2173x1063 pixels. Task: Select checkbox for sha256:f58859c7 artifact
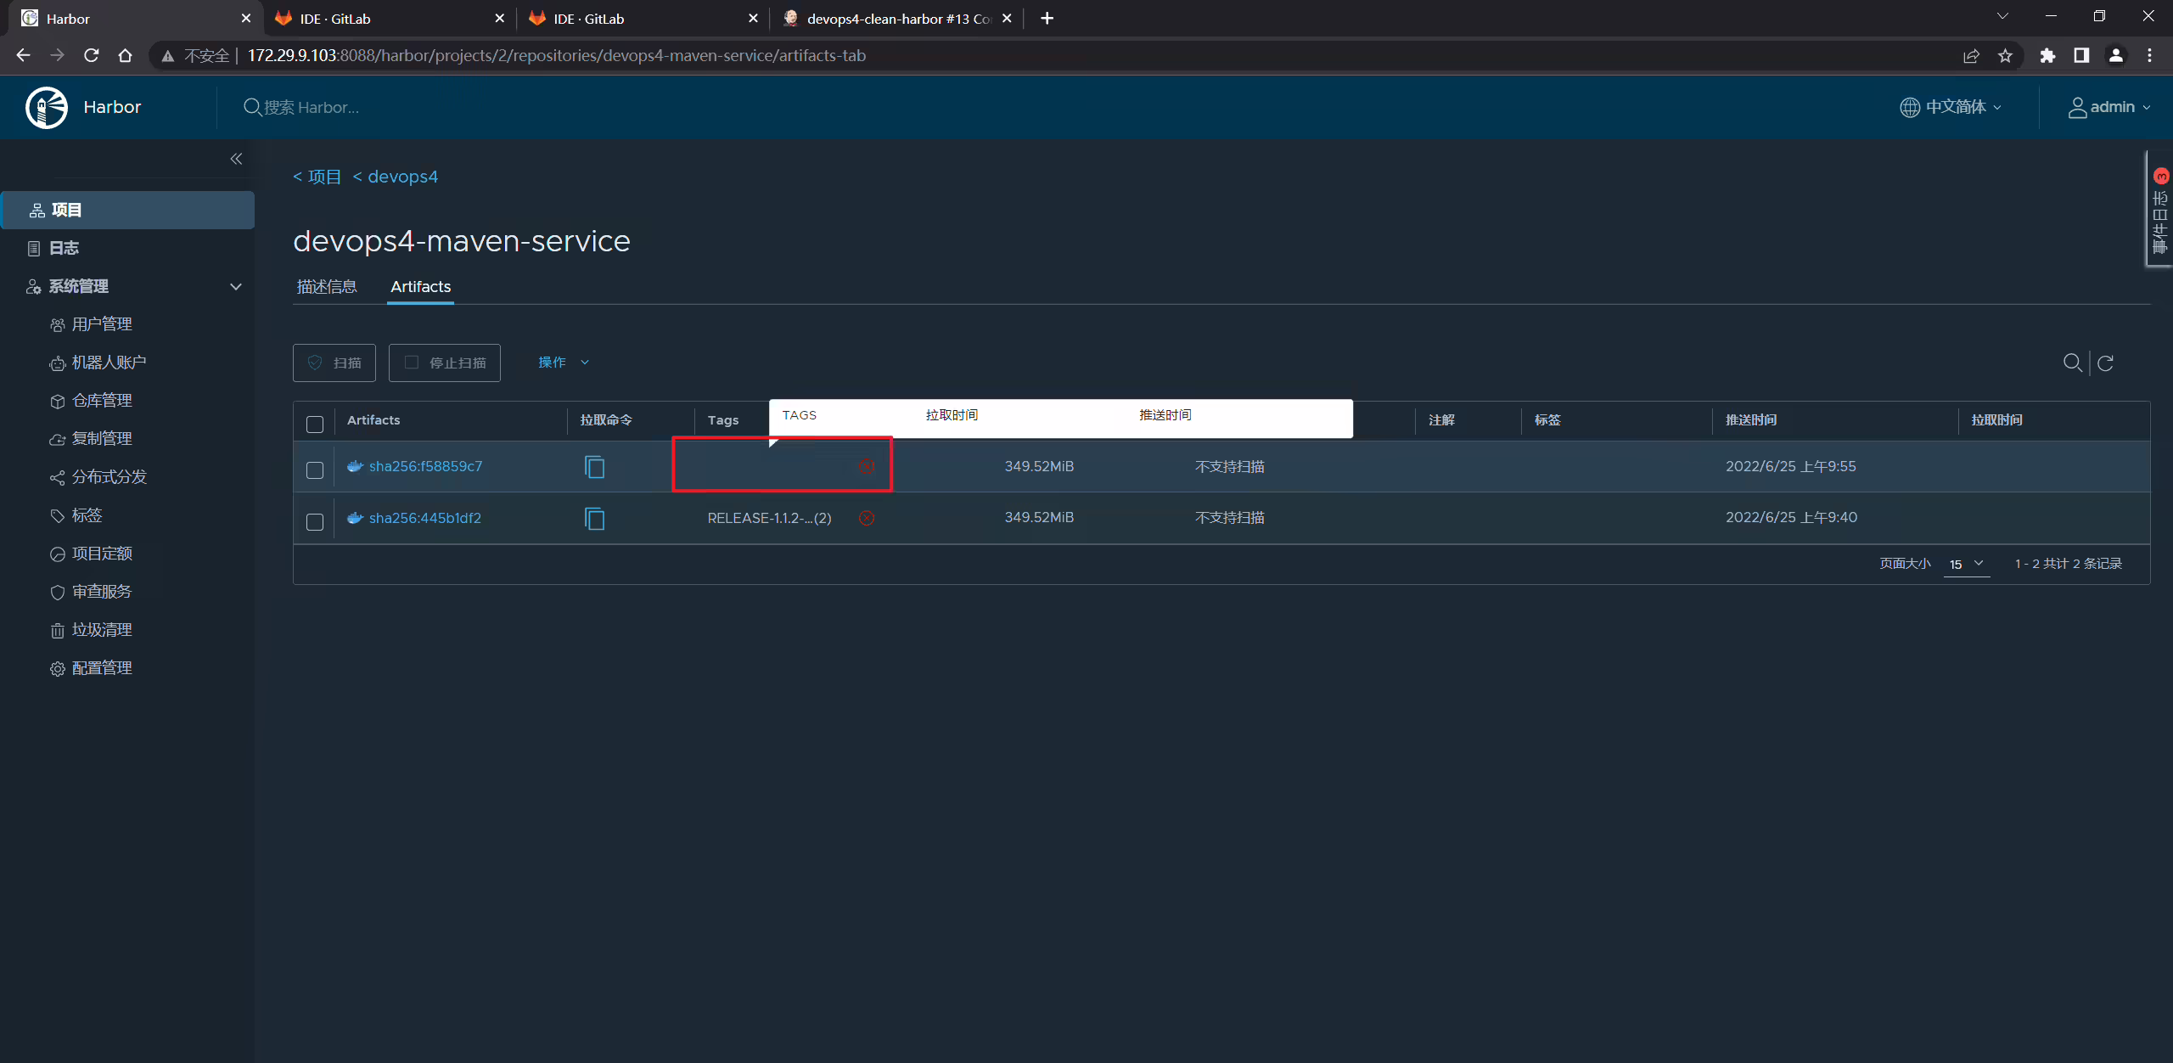315,470
